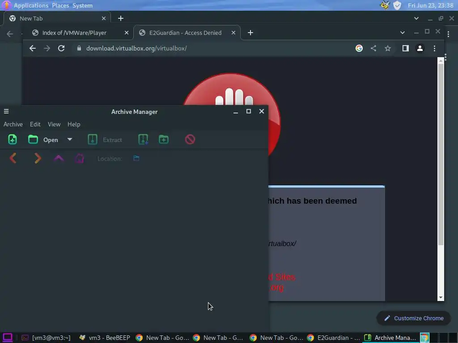This screenshot has height=343, width=458.
Task: Click Back button in front Chrome window
Action: tap(32, 48)
